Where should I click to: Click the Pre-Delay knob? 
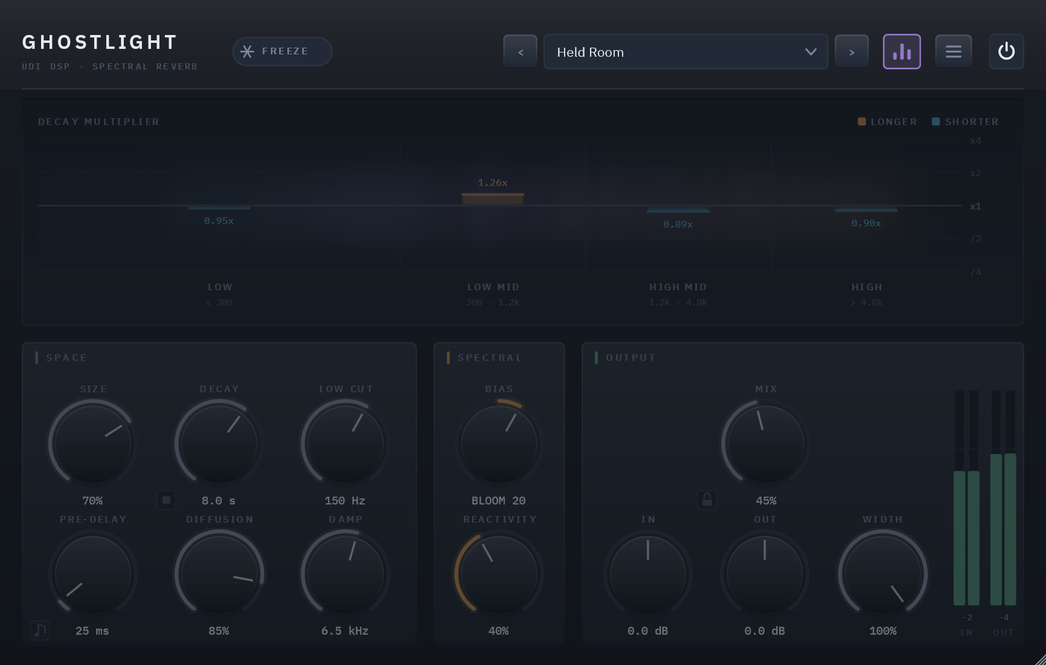(x=93, y=574)
